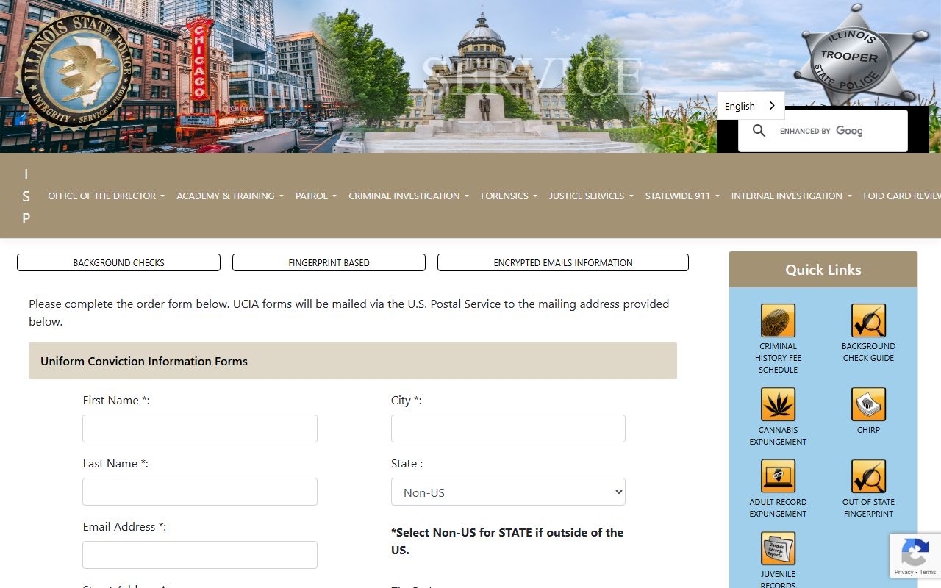
Task: Open the Criminal History Fee Schedule icon
Action: (778, 320)
